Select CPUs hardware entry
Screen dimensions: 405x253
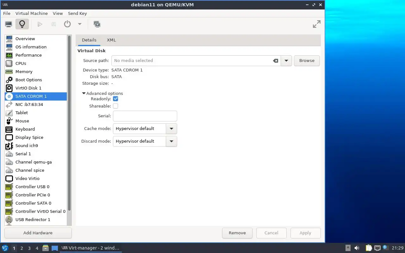(36, 63)
